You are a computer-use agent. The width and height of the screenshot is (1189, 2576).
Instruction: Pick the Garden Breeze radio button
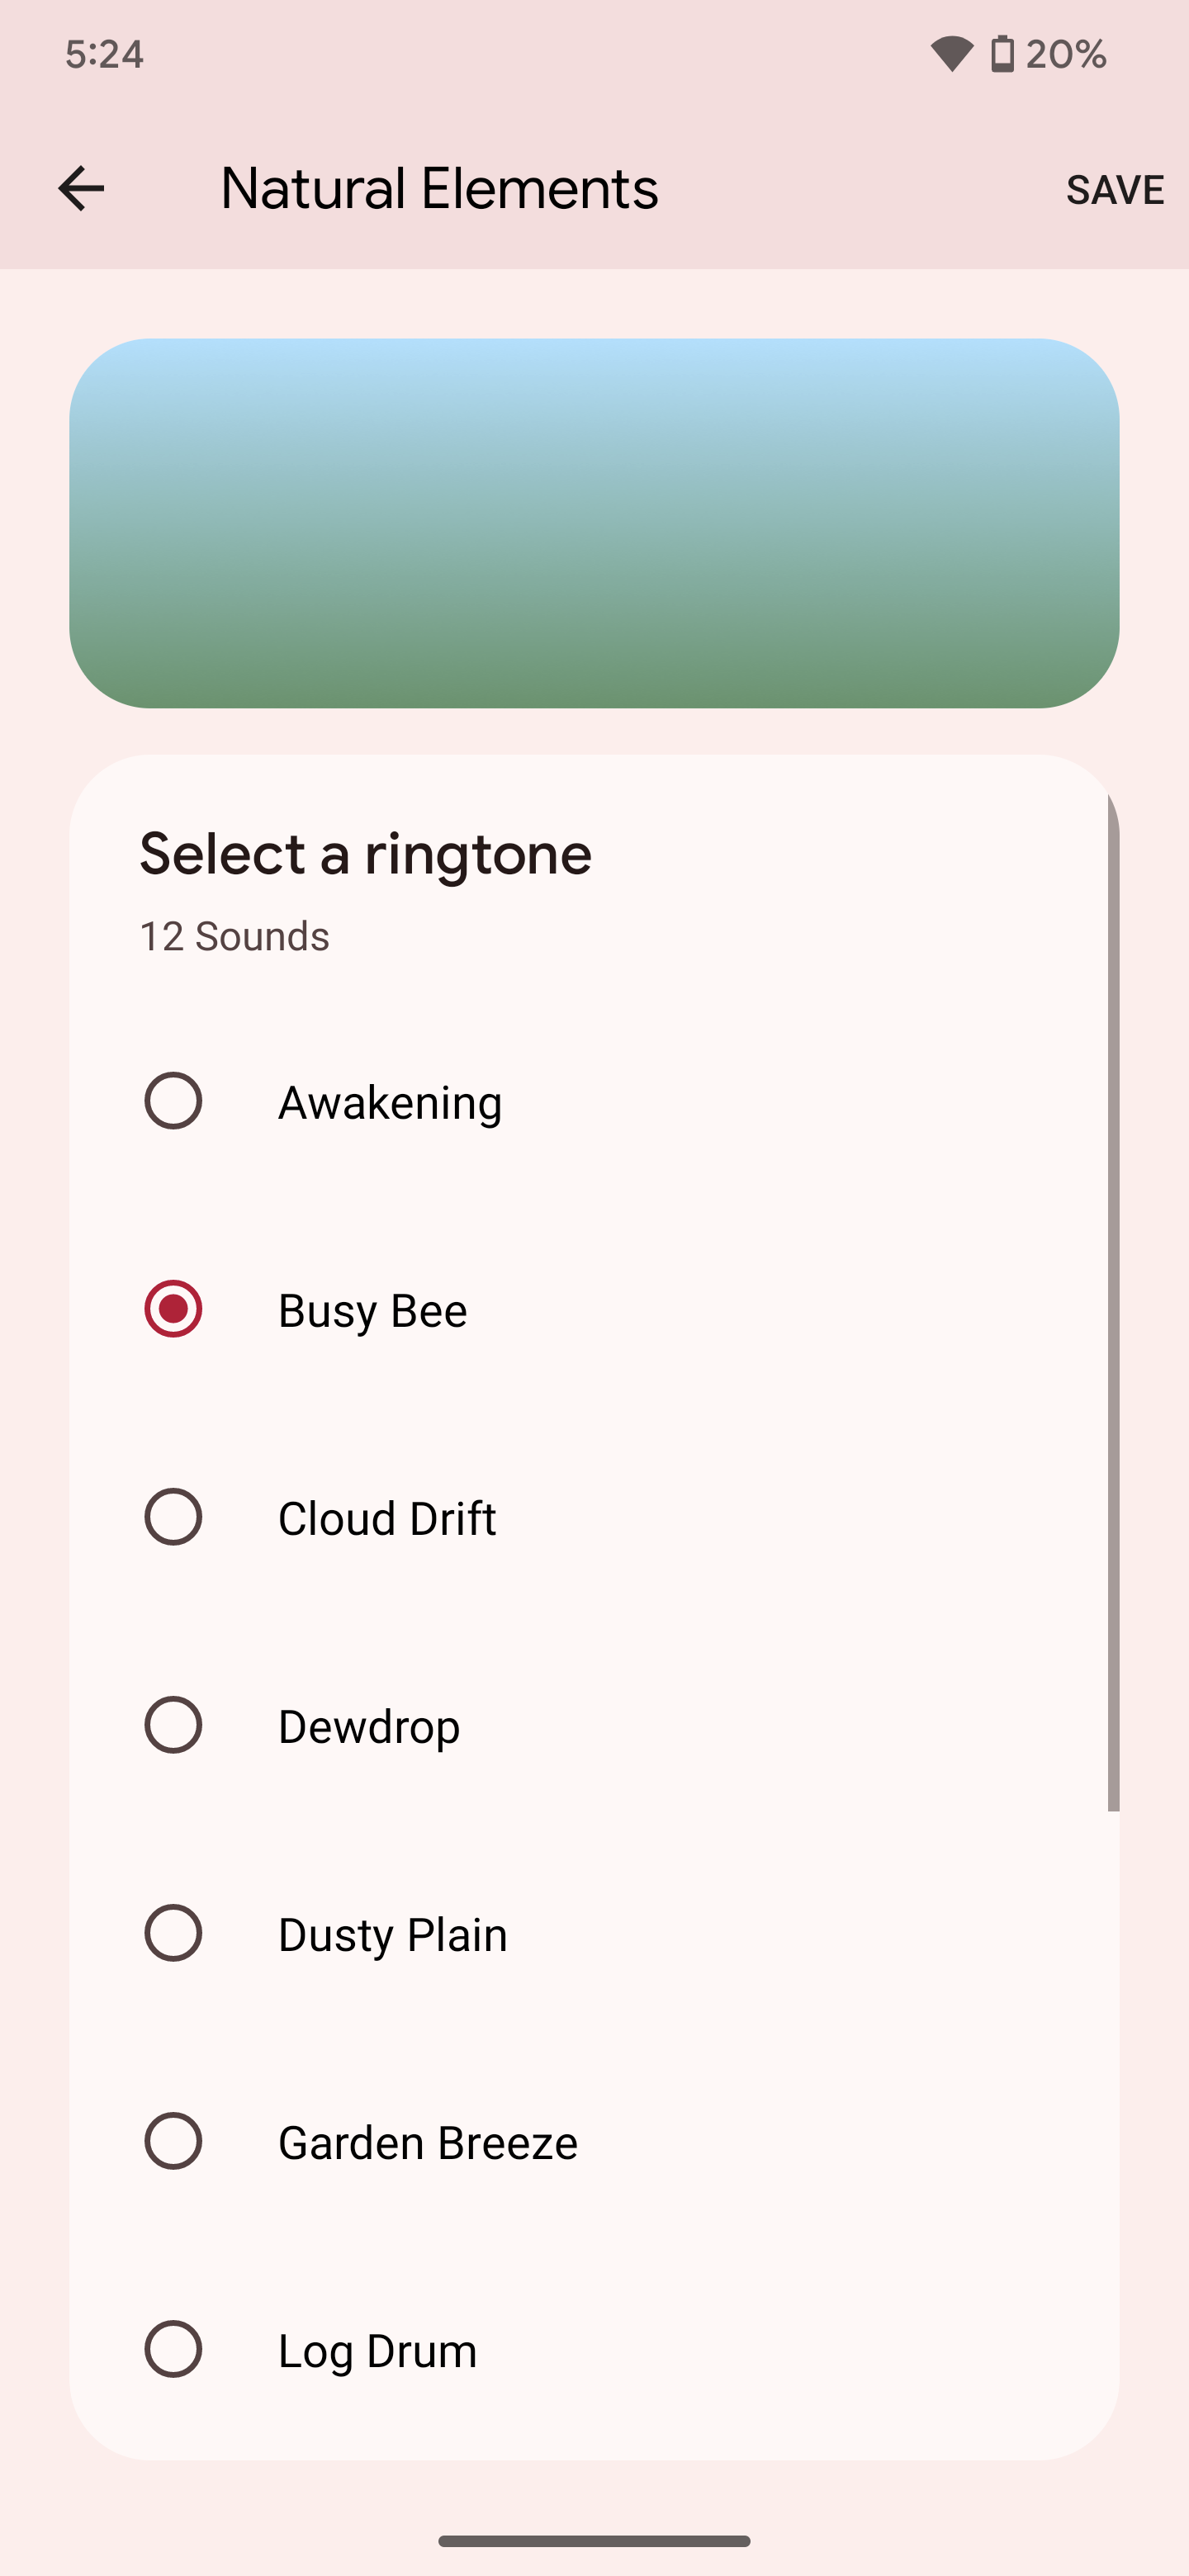tap(173, 2141)
